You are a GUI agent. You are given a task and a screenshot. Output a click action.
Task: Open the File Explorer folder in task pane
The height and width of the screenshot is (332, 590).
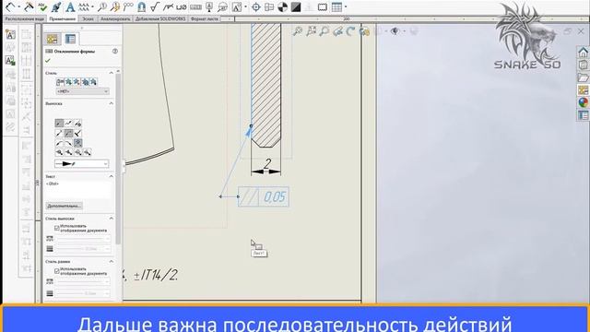tap(583, 77)
